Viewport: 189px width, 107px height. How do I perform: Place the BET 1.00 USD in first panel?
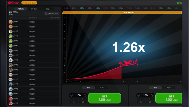coord(105,98)
